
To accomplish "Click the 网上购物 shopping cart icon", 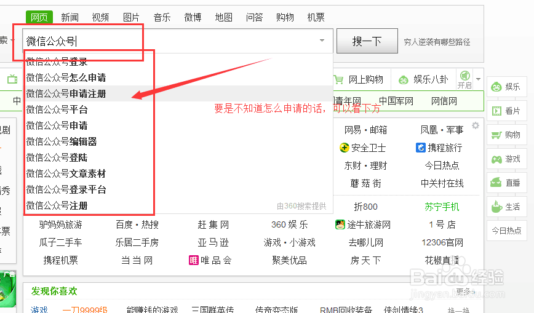I will [338, 80].
